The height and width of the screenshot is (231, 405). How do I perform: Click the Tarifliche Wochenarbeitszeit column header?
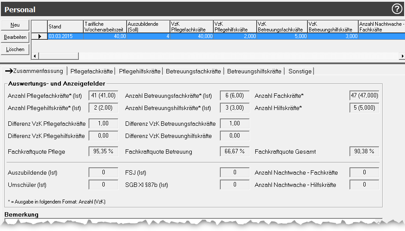[x=105, y=27]
